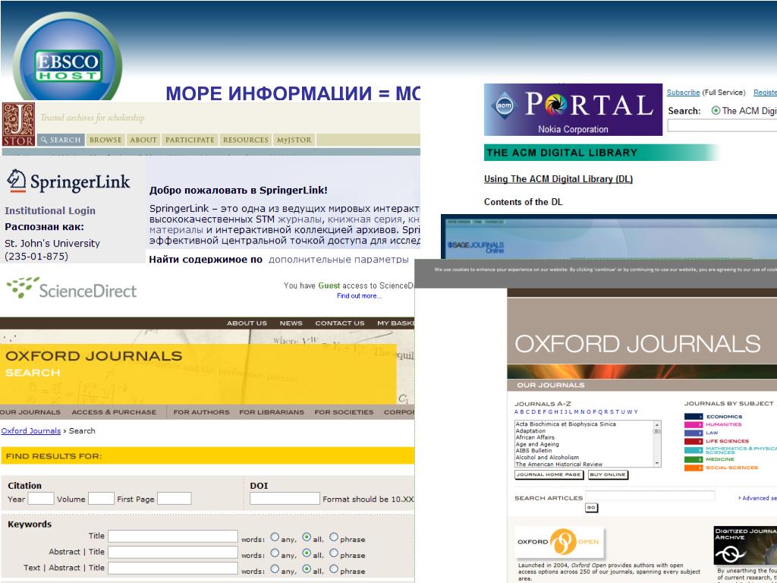Click the Economics subject arrow swatch

694,417
